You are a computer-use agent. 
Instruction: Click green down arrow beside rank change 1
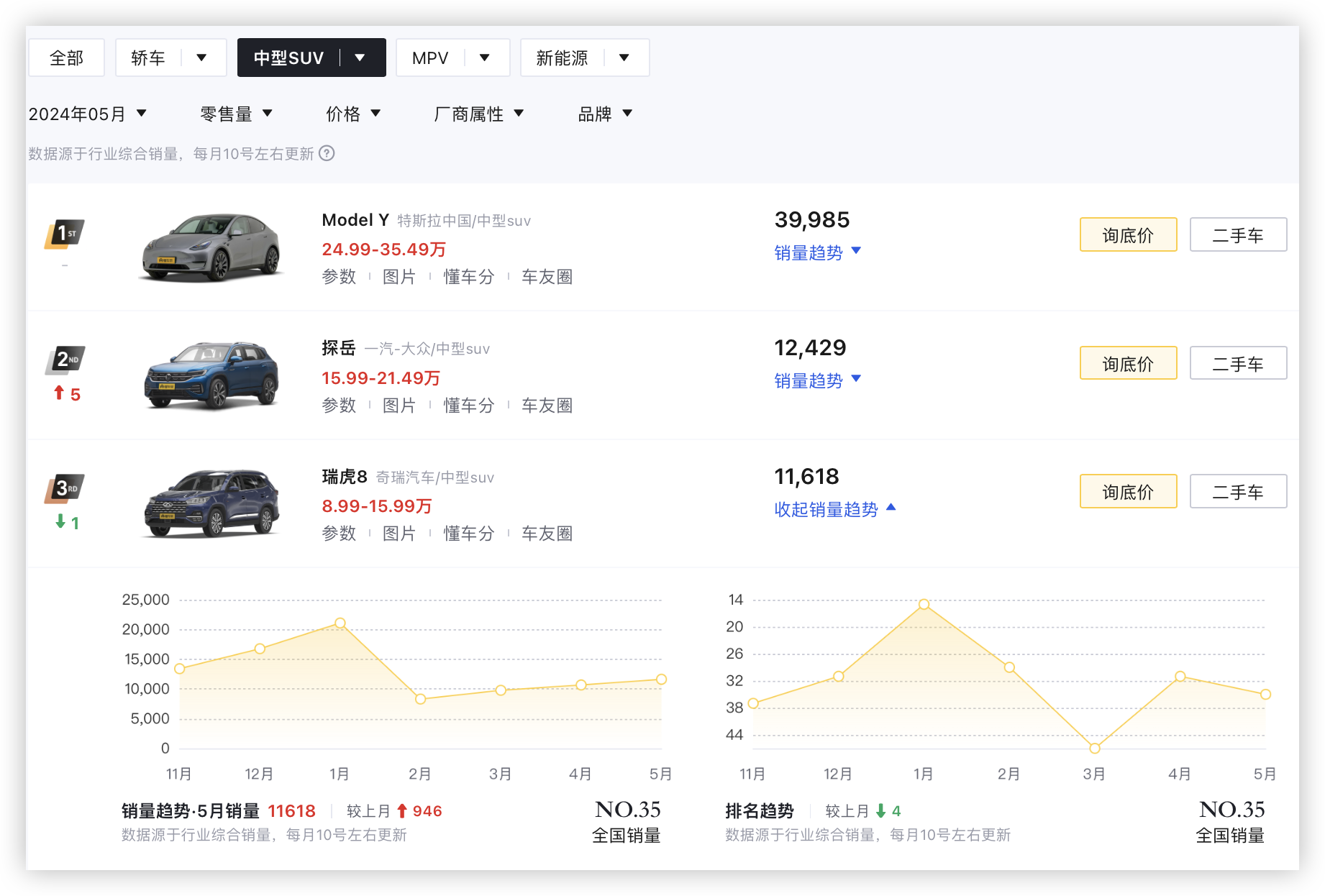click(x=60, y=521)
